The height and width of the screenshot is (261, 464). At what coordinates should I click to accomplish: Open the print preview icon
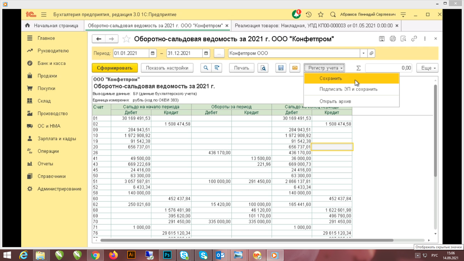coord(263,68)
